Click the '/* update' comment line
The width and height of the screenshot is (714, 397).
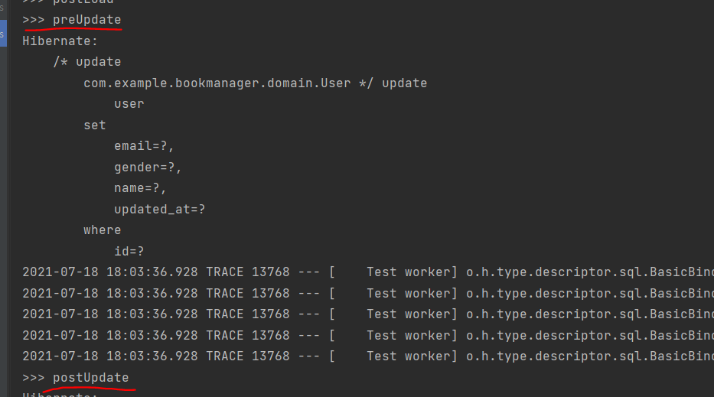pos(87,62)
